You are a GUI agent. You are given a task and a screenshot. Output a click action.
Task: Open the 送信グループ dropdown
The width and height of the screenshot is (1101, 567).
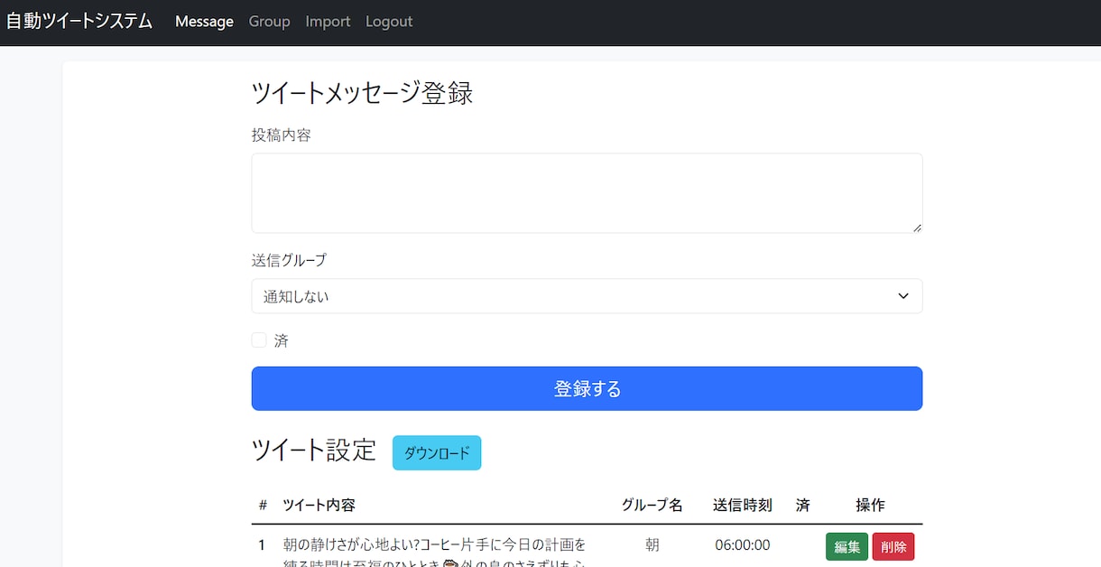tap(587, 296)
